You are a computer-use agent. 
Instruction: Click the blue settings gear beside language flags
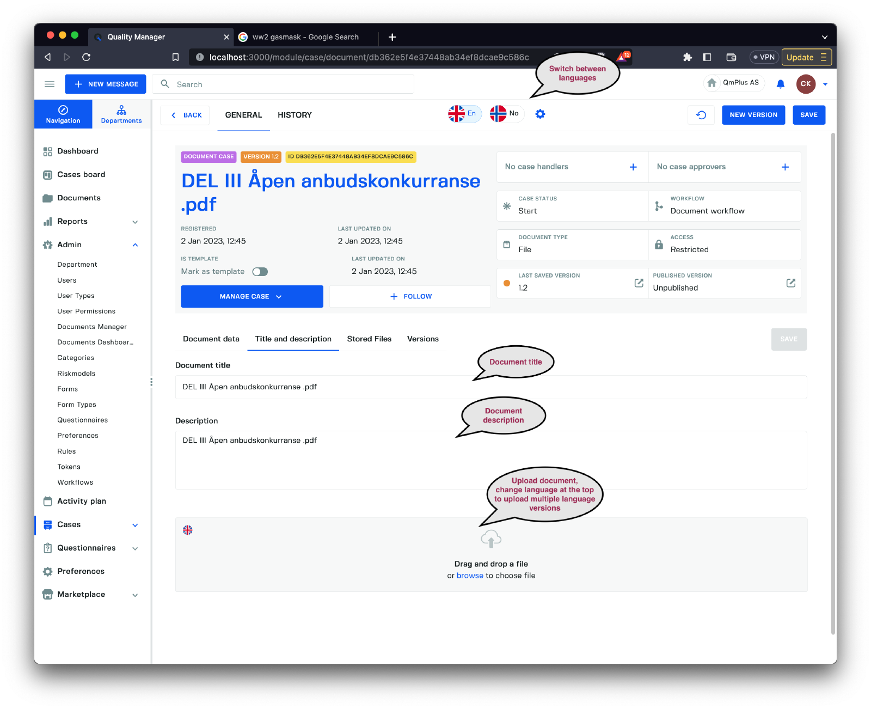tap(540, 114)
